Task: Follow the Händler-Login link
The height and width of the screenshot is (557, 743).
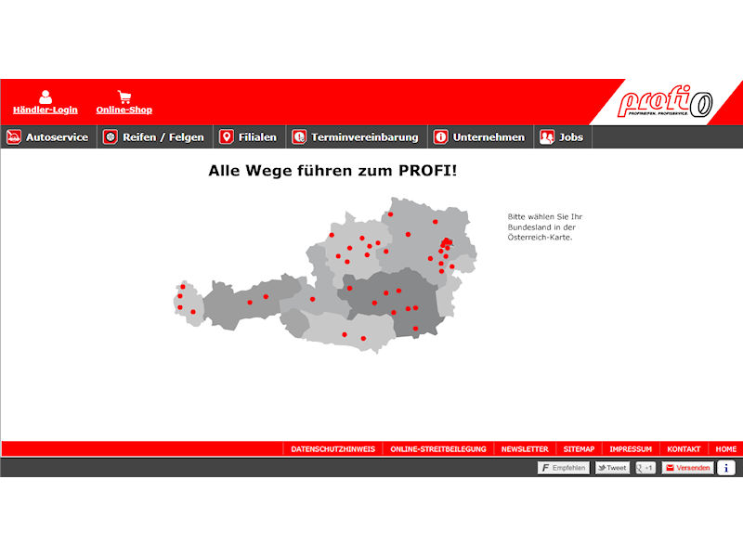Action: [x=46, y=110]
